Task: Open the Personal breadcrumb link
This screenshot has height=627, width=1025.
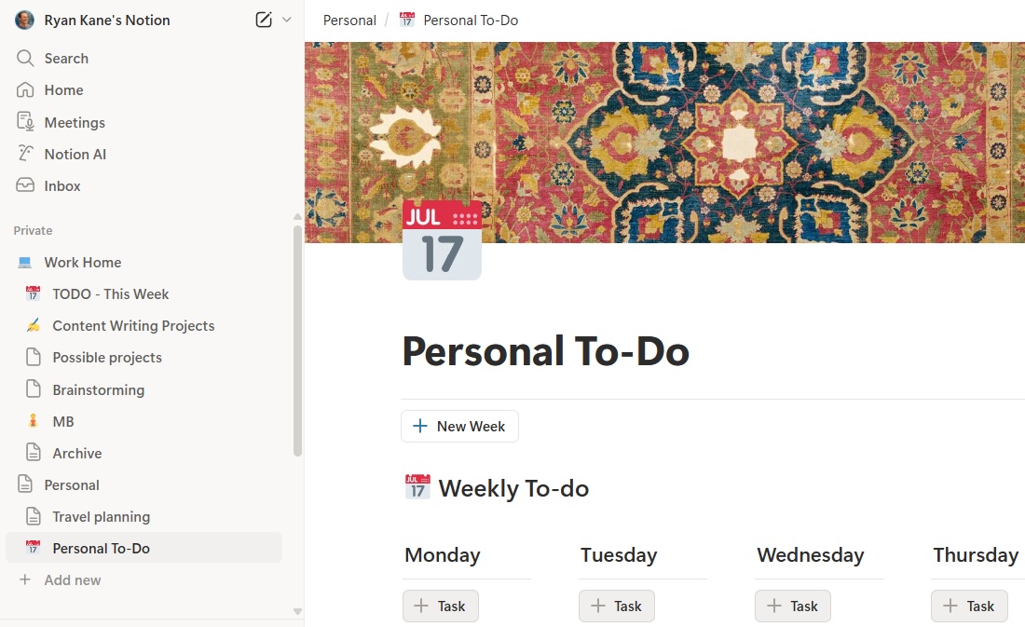Action: (x=348, y=20)
